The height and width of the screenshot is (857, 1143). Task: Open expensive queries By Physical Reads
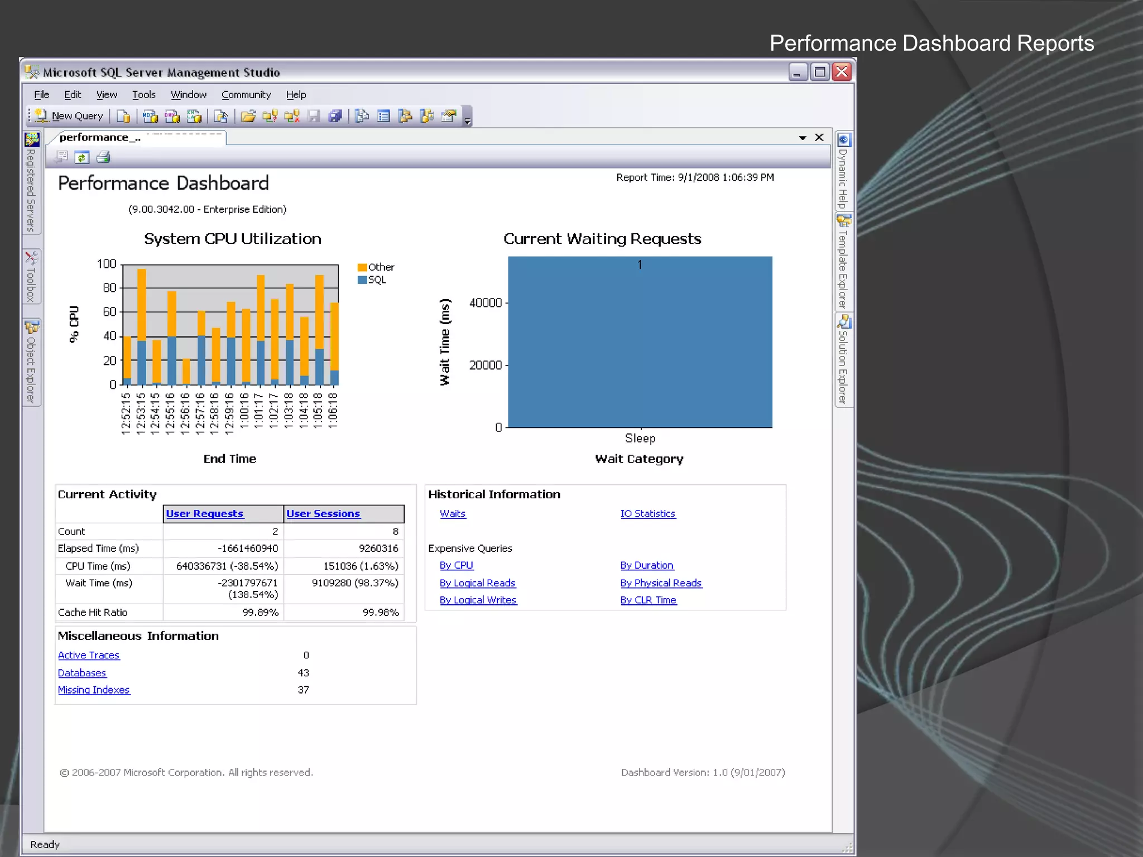click(661, 583)
